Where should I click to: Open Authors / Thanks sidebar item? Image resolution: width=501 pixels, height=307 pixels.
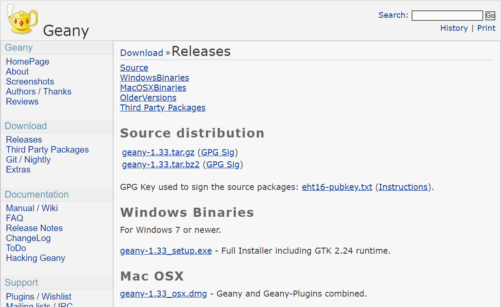click(39, 91)
